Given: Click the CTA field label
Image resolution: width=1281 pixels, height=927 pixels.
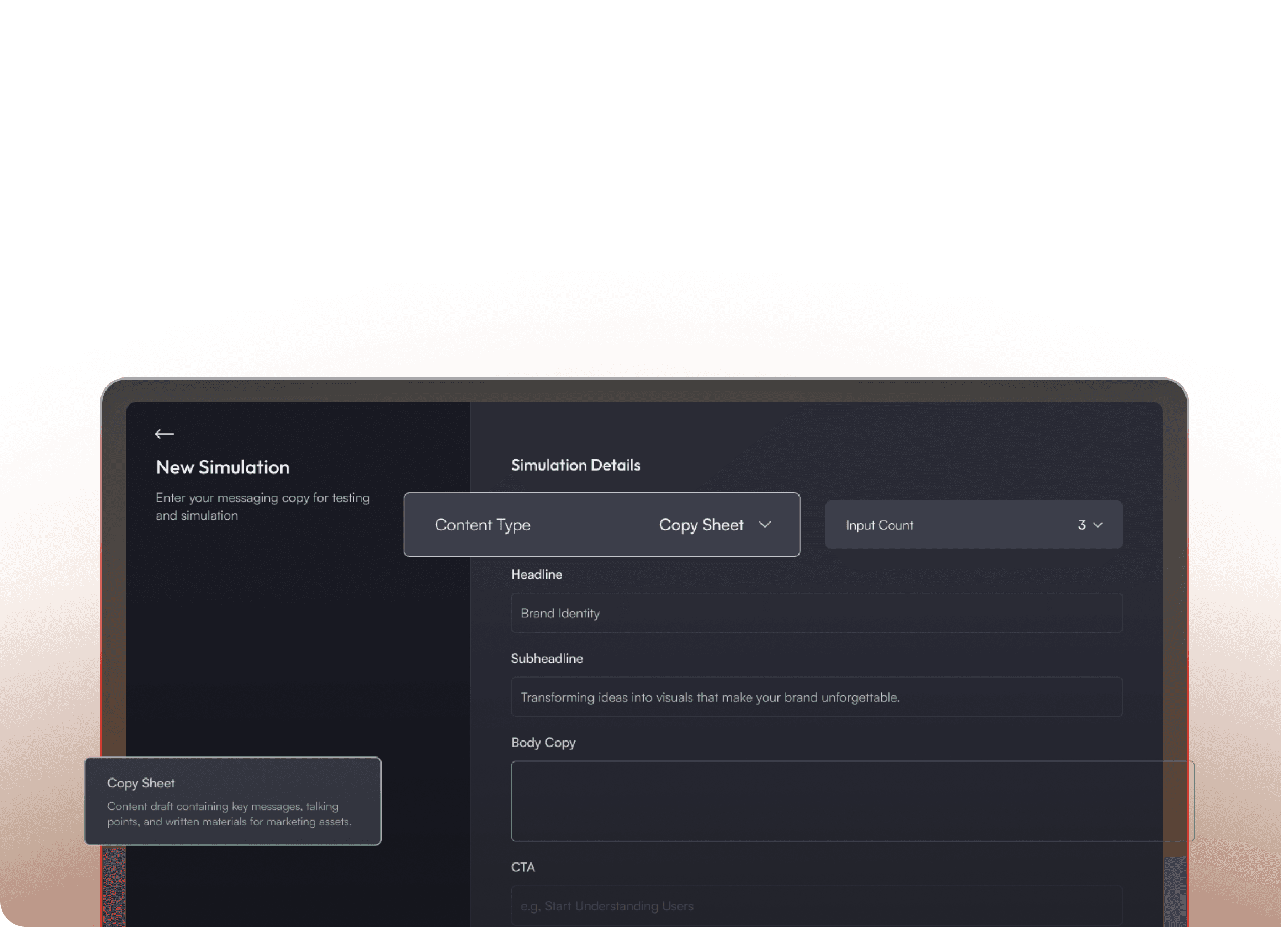Looking at the screenshot, I should click(x=522, y=867).
